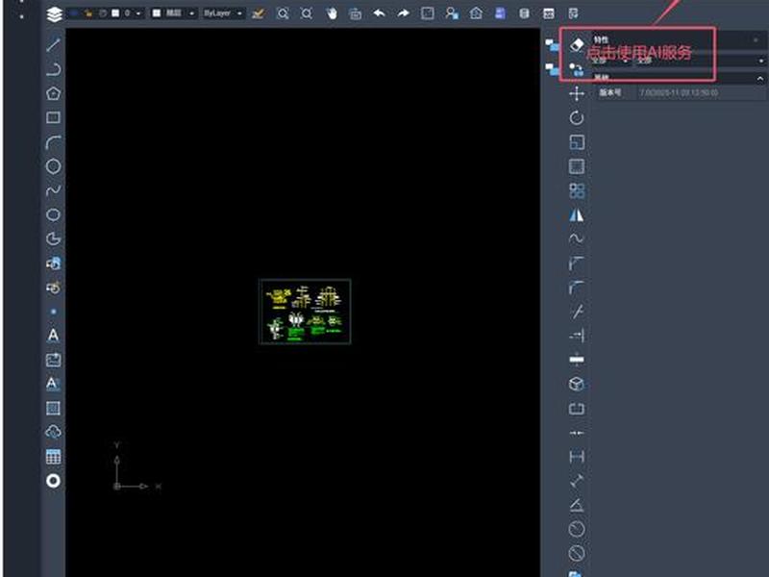Select the Rectangle tool in left toolbar
Viewport: 769px width, 577px height.
point(54,117)
